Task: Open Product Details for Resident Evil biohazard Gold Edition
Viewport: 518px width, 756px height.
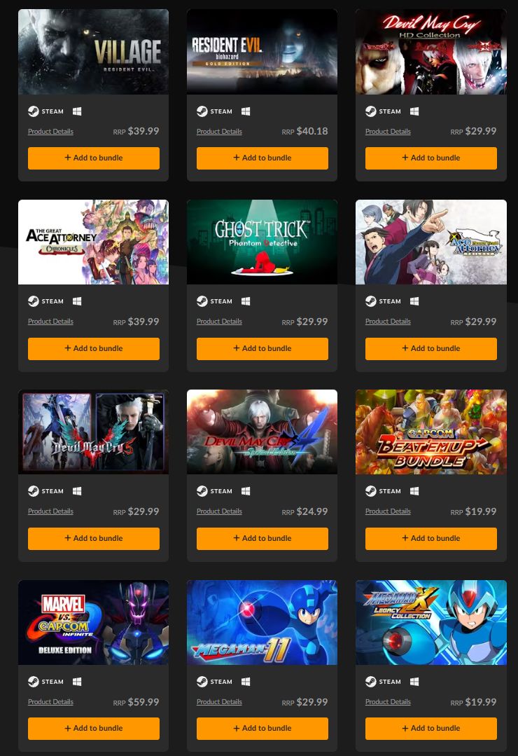Action: [x=219, y=132]
